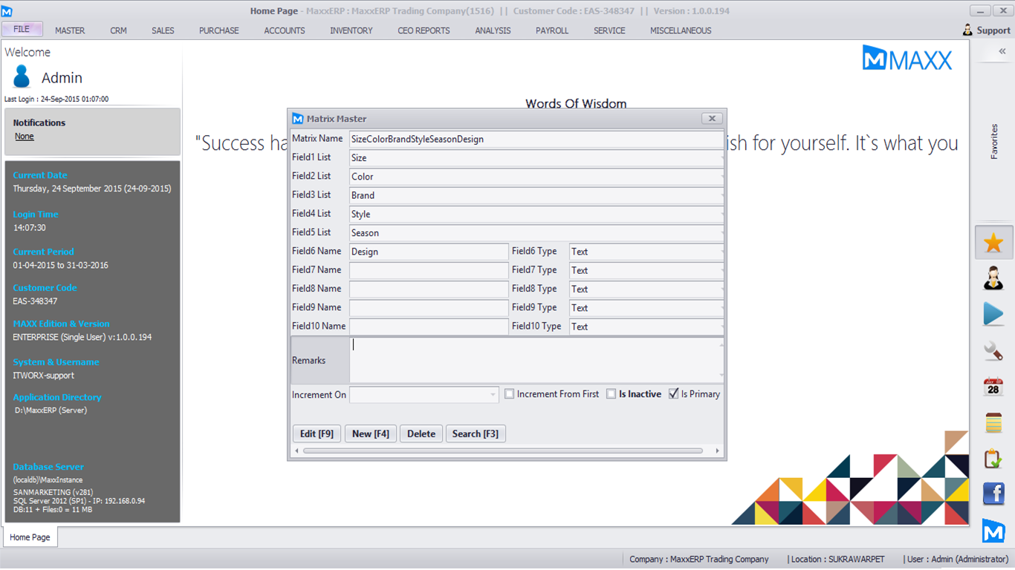The width and height of the screenshot is (1015, 570).
Task: Open the support agent icon in sidebar
Action: pyautogui.click(x=993, y=278)
